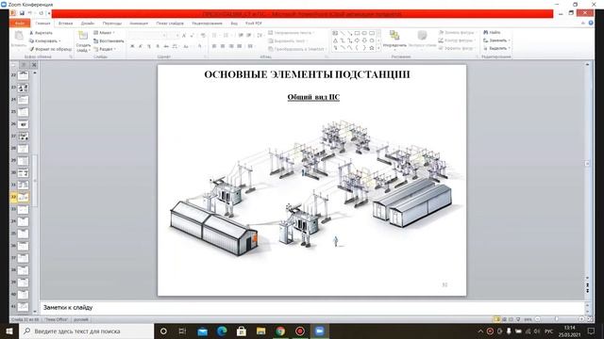604x339 pixels.
Task: Expand the shapes gallery more arrow
Action: (378, 48)
